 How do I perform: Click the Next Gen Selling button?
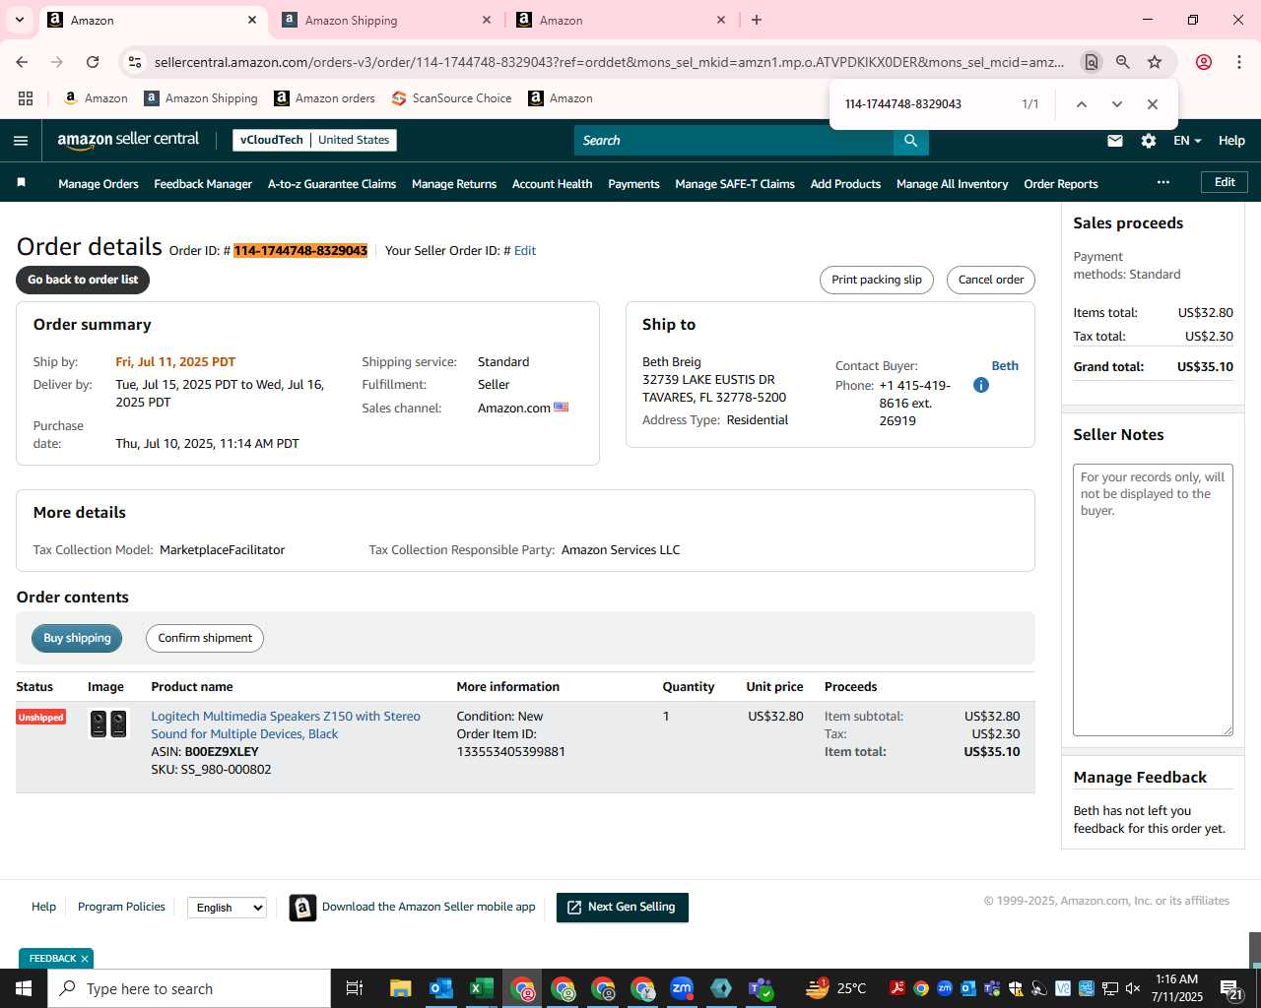coord(623,908)
